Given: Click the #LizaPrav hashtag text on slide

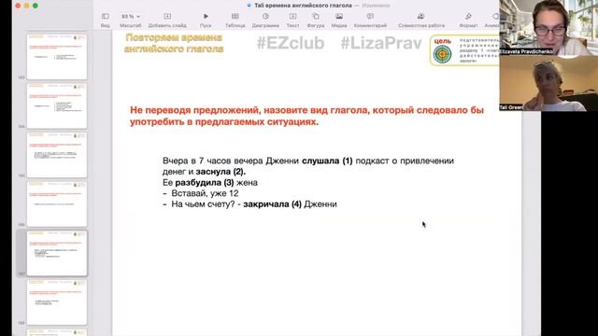Looking at the screenshot, I should 381,43.
